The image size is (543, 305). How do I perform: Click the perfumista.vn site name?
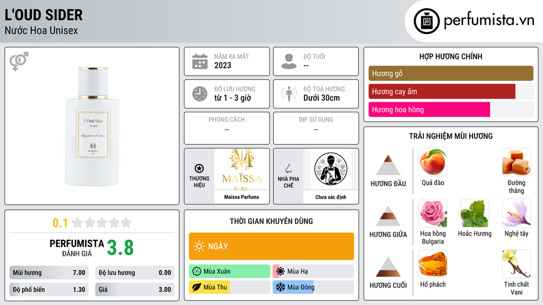tap(489, 21)
